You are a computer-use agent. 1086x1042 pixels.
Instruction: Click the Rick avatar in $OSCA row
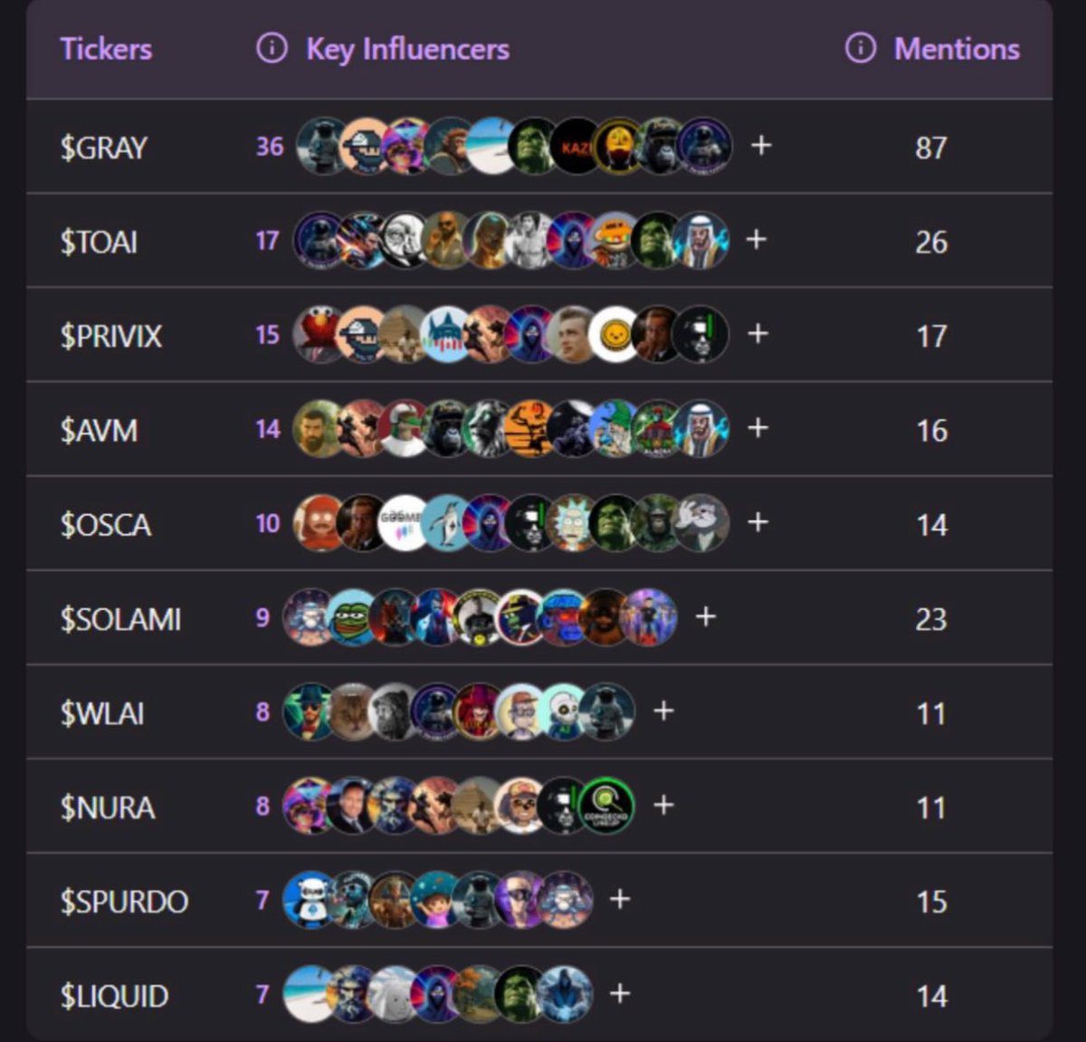click(573, 522)
